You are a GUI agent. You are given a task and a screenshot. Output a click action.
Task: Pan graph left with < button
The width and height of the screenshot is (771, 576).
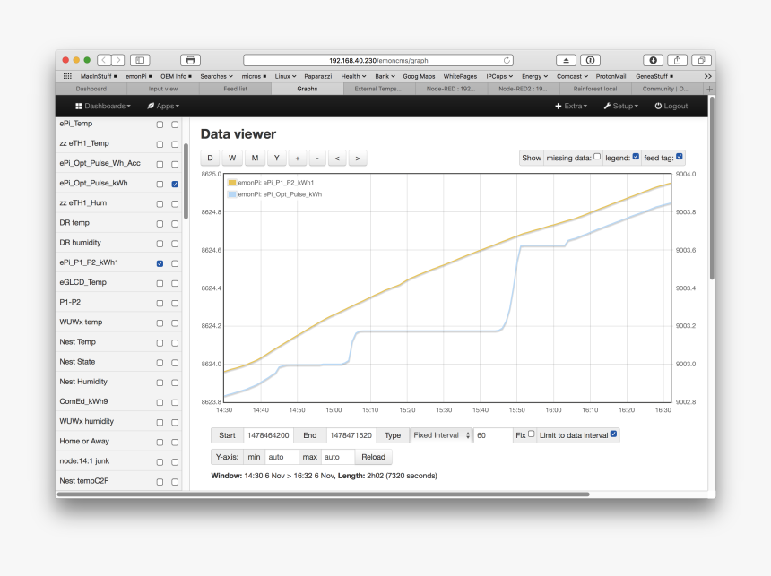tap(337, 159)
